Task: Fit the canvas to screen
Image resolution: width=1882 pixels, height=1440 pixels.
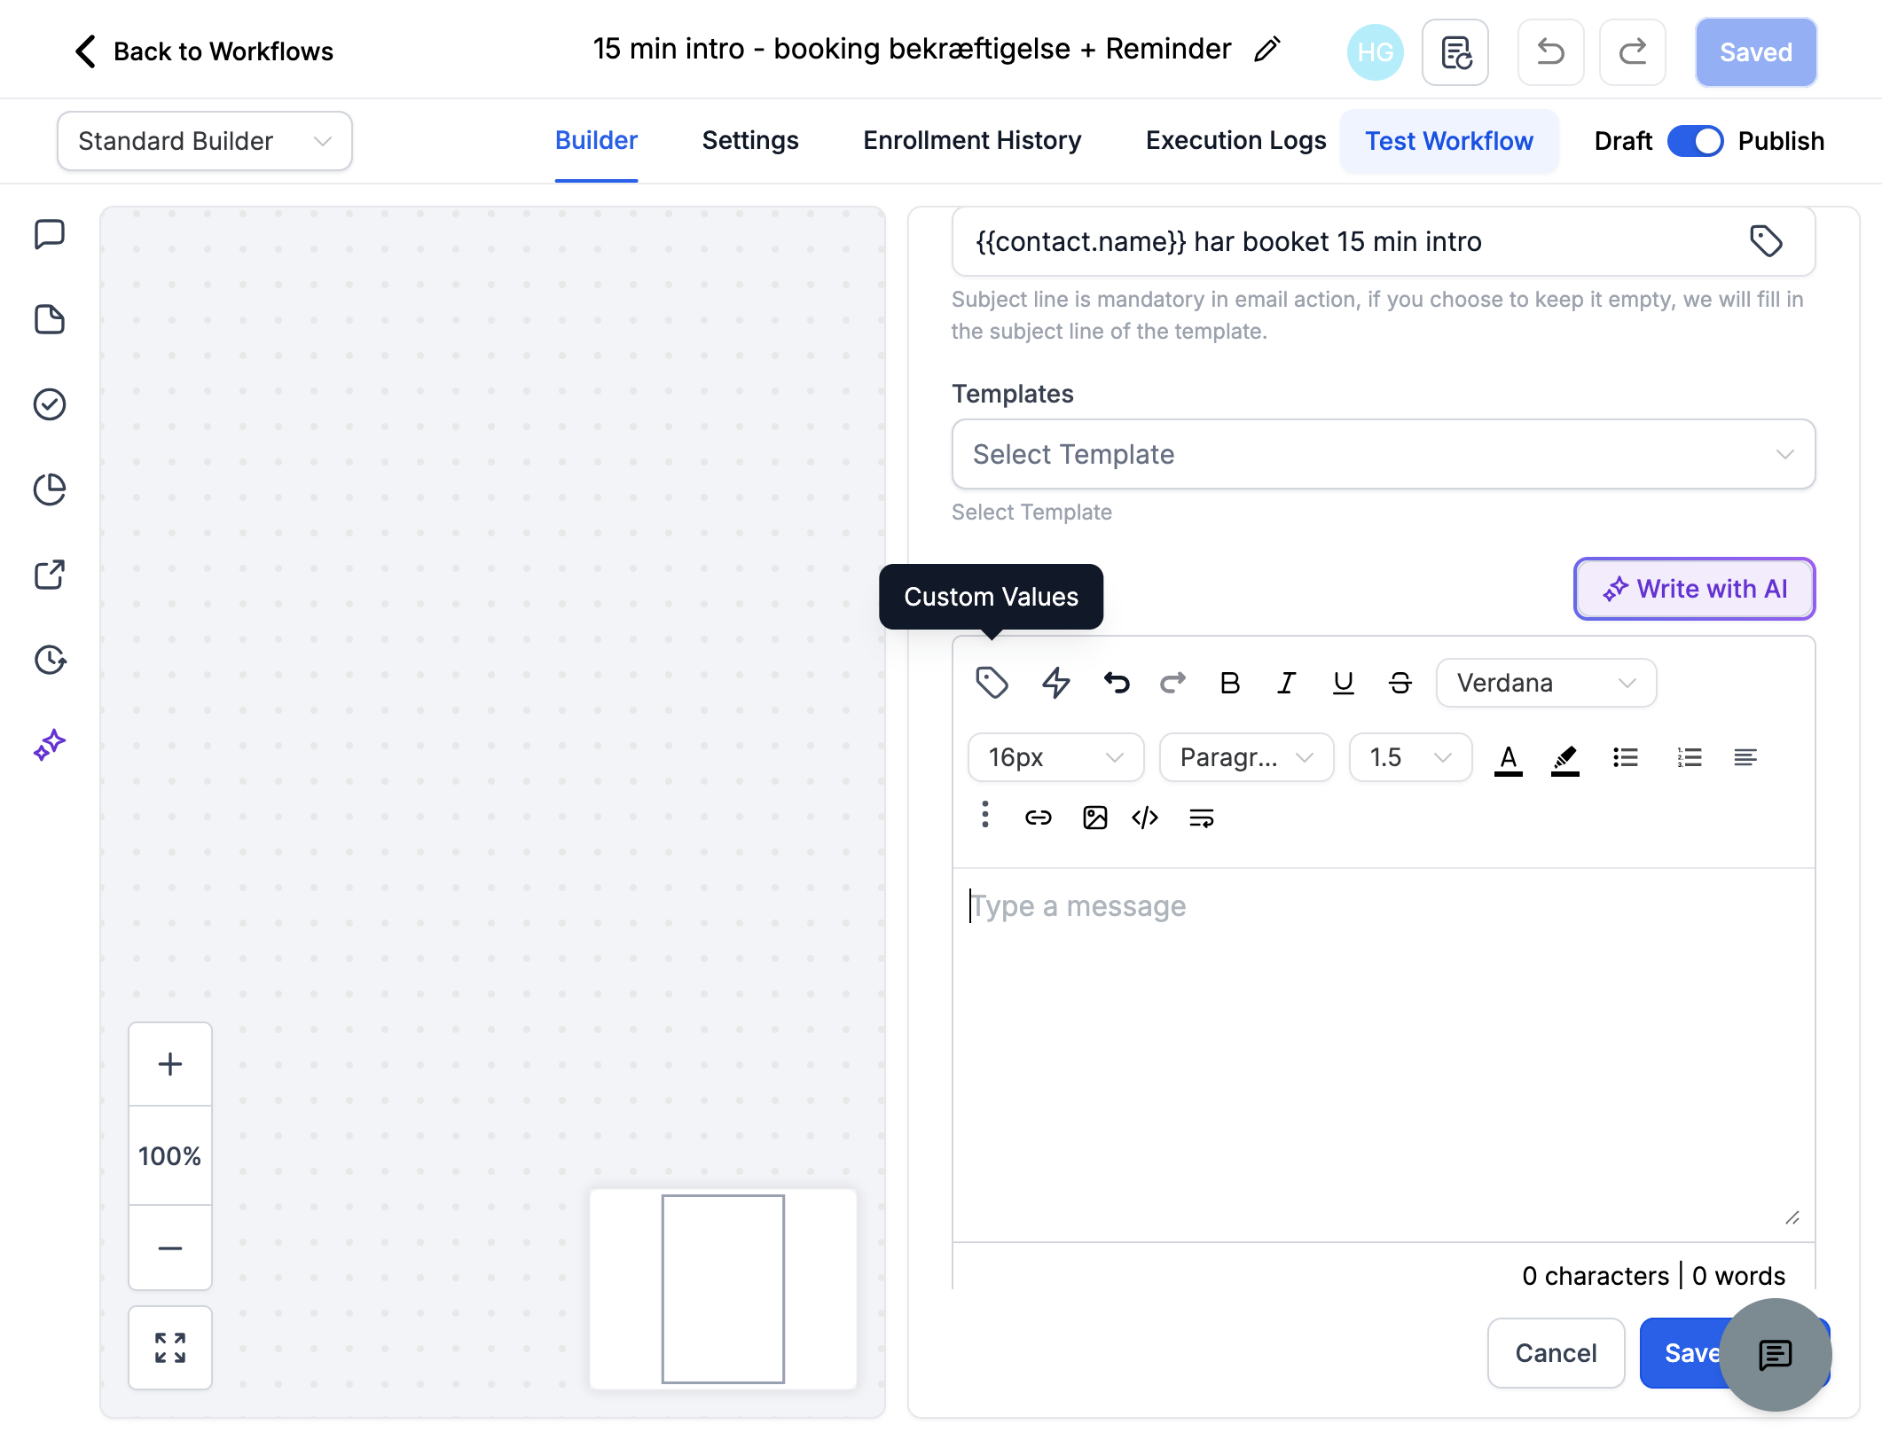Action: click(170, 1348)
